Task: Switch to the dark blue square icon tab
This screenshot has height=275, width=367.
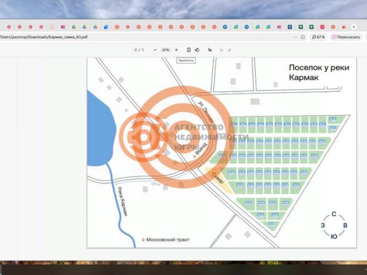Action: (290, 27)
